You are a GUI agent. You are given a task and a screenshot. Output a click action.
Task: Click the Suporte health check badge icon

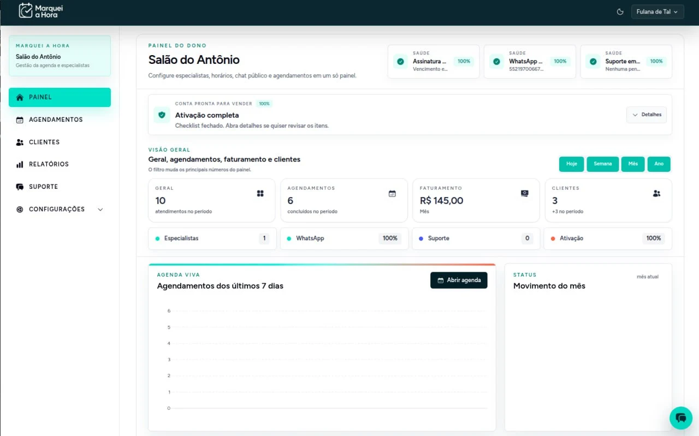(593, 62)
